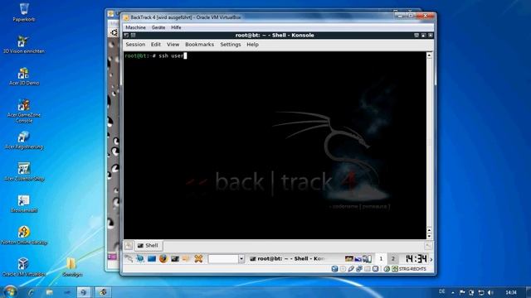Click the Konsole title bar menu icon at left
The height and width of the screenshot is (298, 531).
(126, 35)
